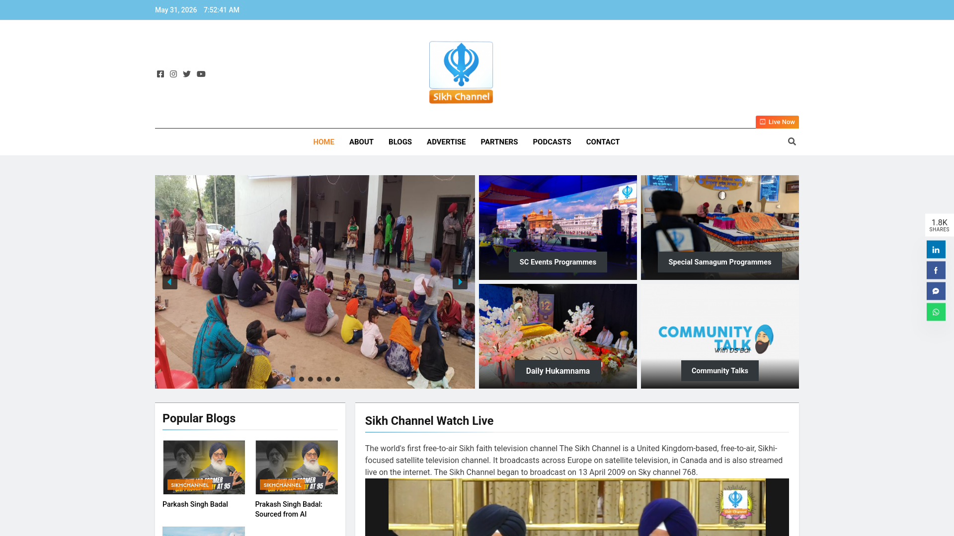Open the Instagram icon in header
The image size is (954, 536).
coord(173,74)
